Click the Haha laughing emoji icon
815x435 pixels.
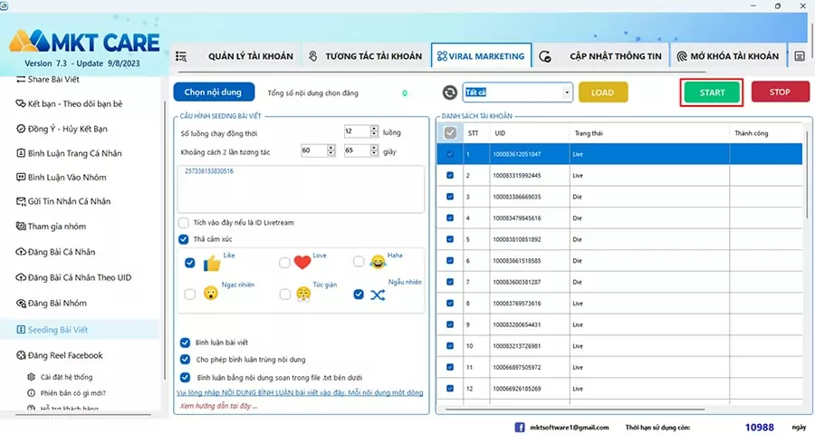(378, 262)
